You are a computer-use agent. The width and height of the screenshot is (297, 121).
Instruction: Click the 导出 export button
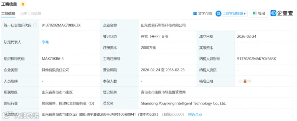click(259, 14)
